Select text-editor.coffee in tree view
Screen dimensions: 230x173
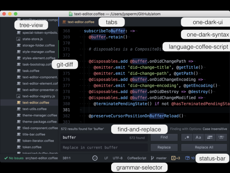click(36, 103)
